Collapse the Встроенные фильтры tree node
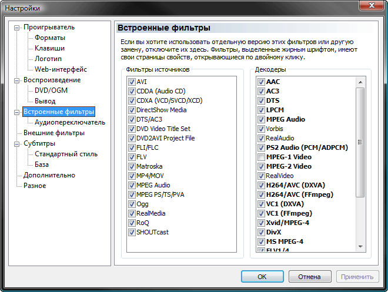Image resolution: width=388 pixels, height=292 pixels. tap(16, 112)
